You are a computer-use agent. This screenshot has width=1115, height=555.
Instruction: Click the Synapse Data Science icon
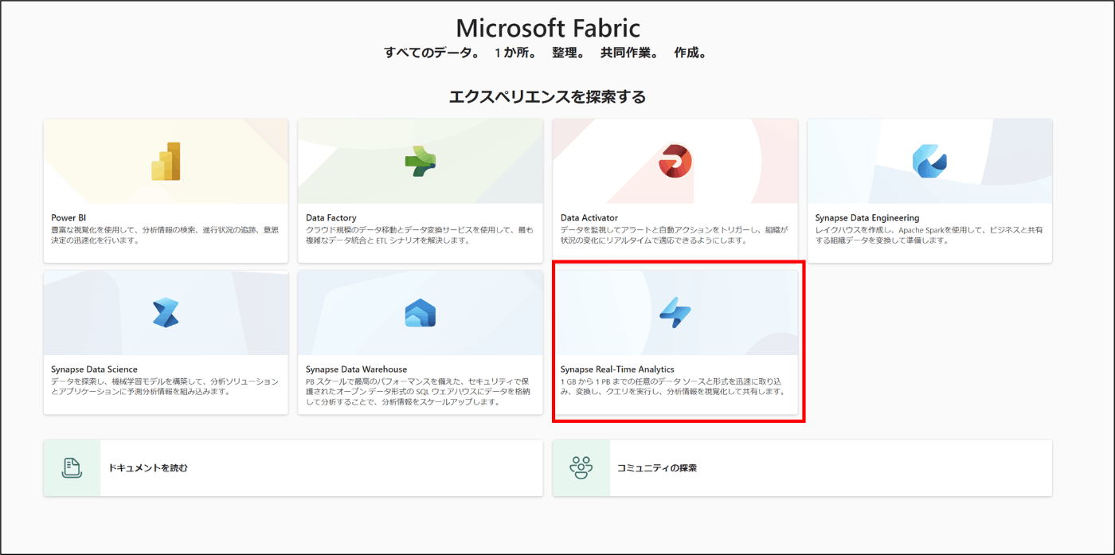(166, 313)
